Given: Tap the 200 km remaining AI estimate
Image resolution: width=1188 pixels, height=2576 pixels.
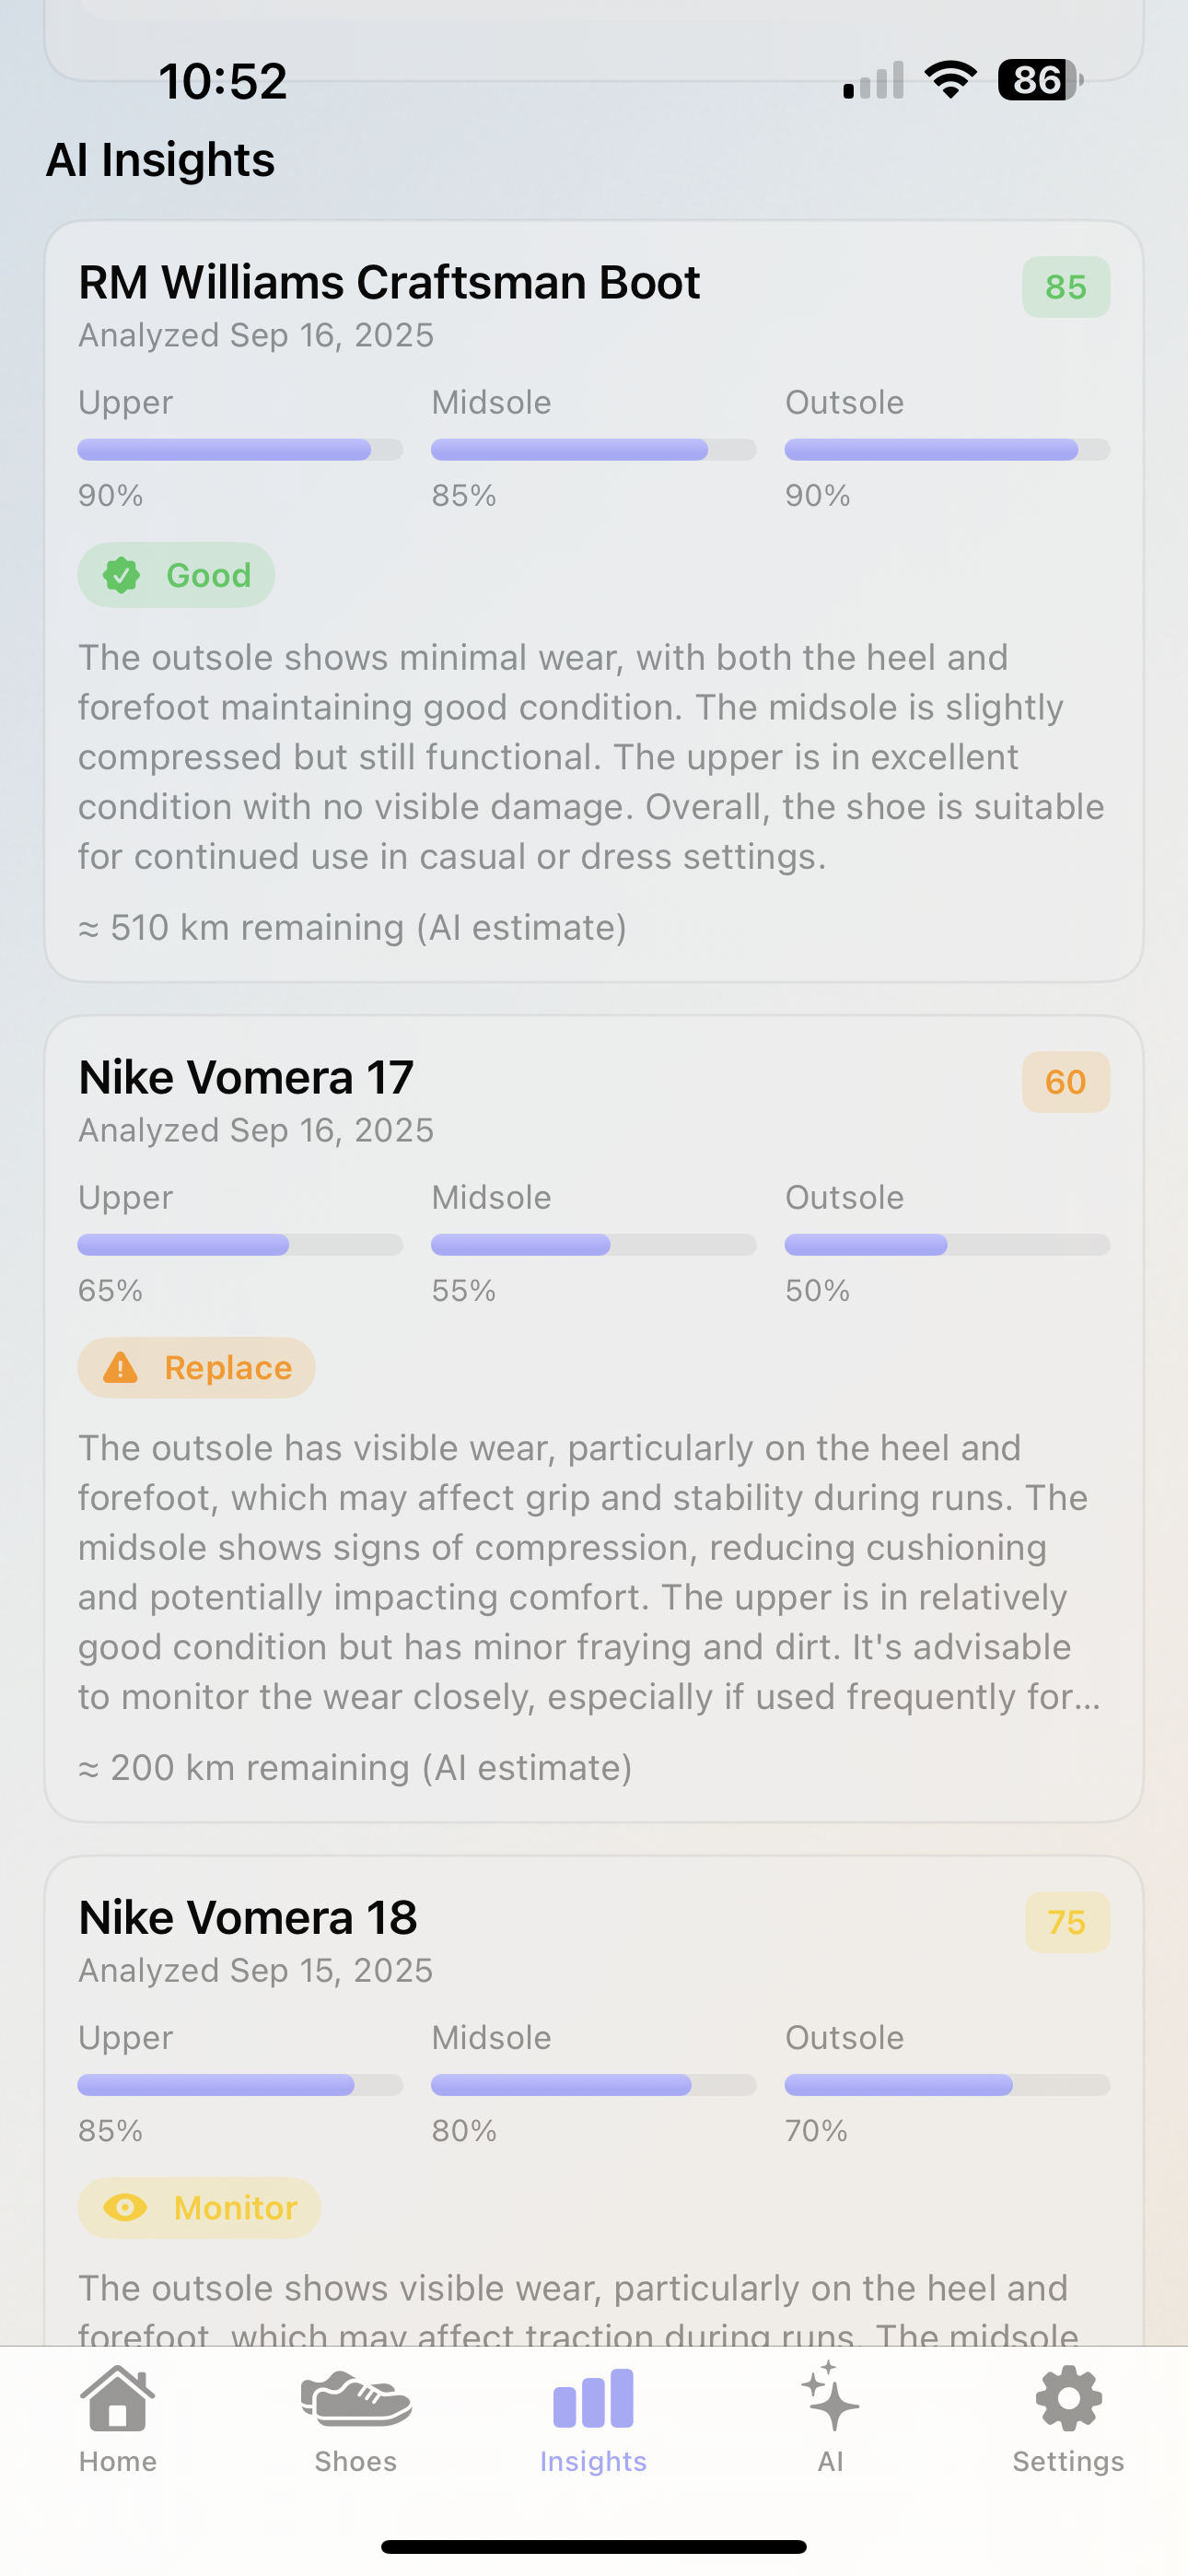Looking at the screenshot, I should click(x=355, y=1766).
